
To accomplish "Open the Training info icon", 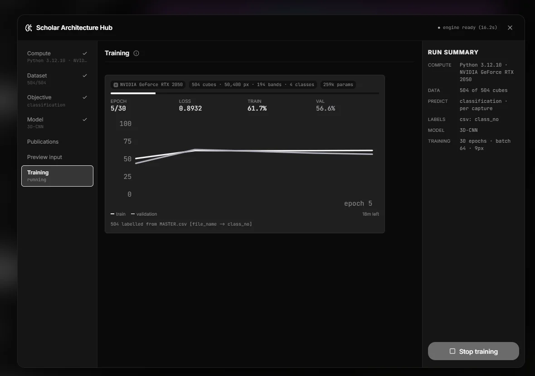I will [x=136, y=53].
